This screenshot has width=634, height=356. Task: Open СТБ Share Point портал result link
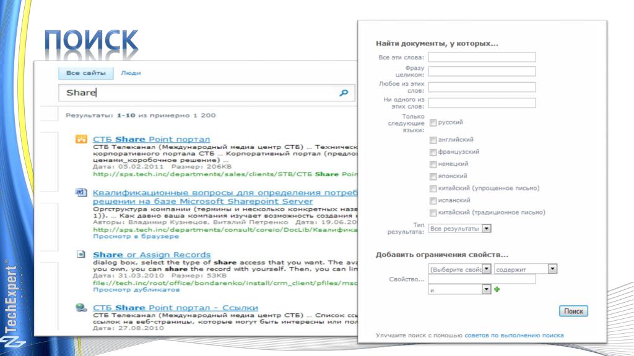click(151, 139)
